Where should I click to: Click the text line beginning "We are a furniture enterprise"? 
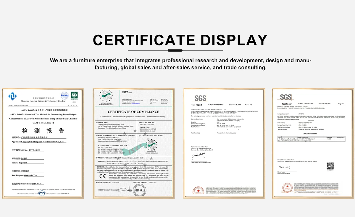[180, 60]
